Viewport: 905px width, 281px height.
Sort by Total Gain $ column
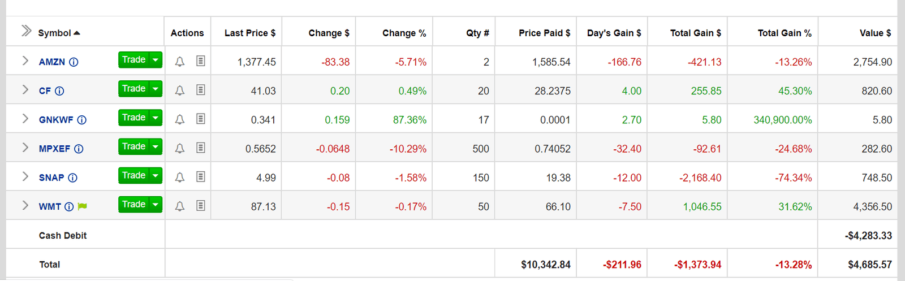(x=696, y=33)
